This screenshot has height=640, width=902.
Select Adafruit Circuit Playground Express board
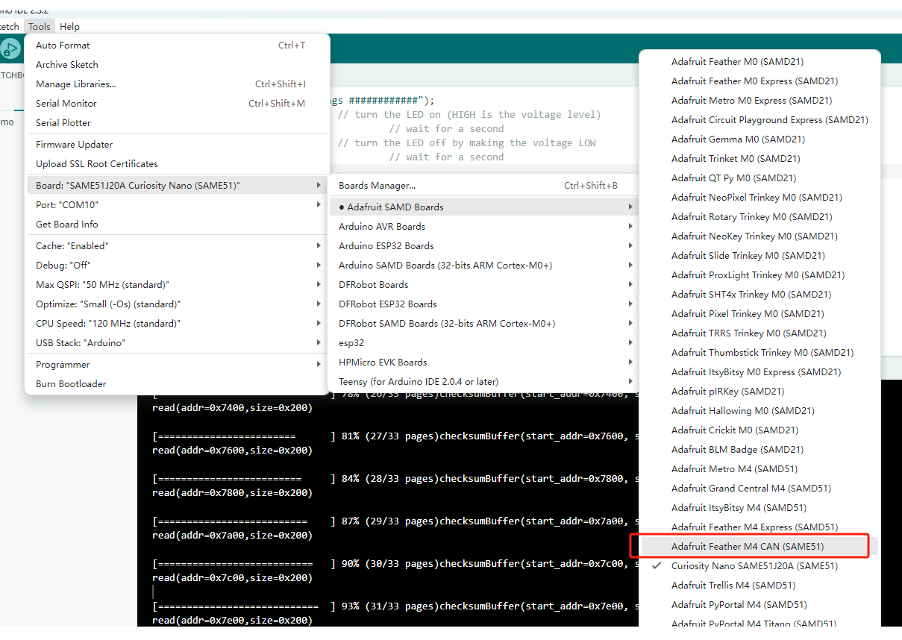[x=760, y=120]
